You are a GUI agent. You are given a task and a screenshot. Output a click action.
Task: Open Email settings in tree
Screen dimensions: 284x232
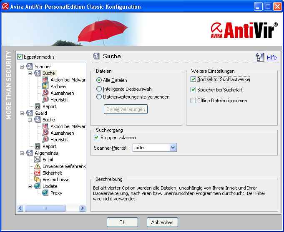click(48, 160)
